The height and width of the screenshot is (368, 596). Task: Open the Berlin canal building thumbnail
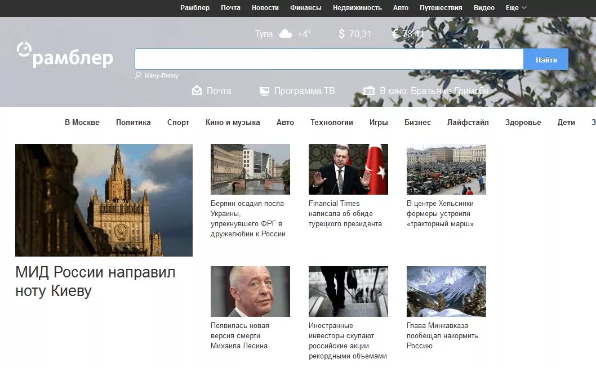(x=250, y=169)
